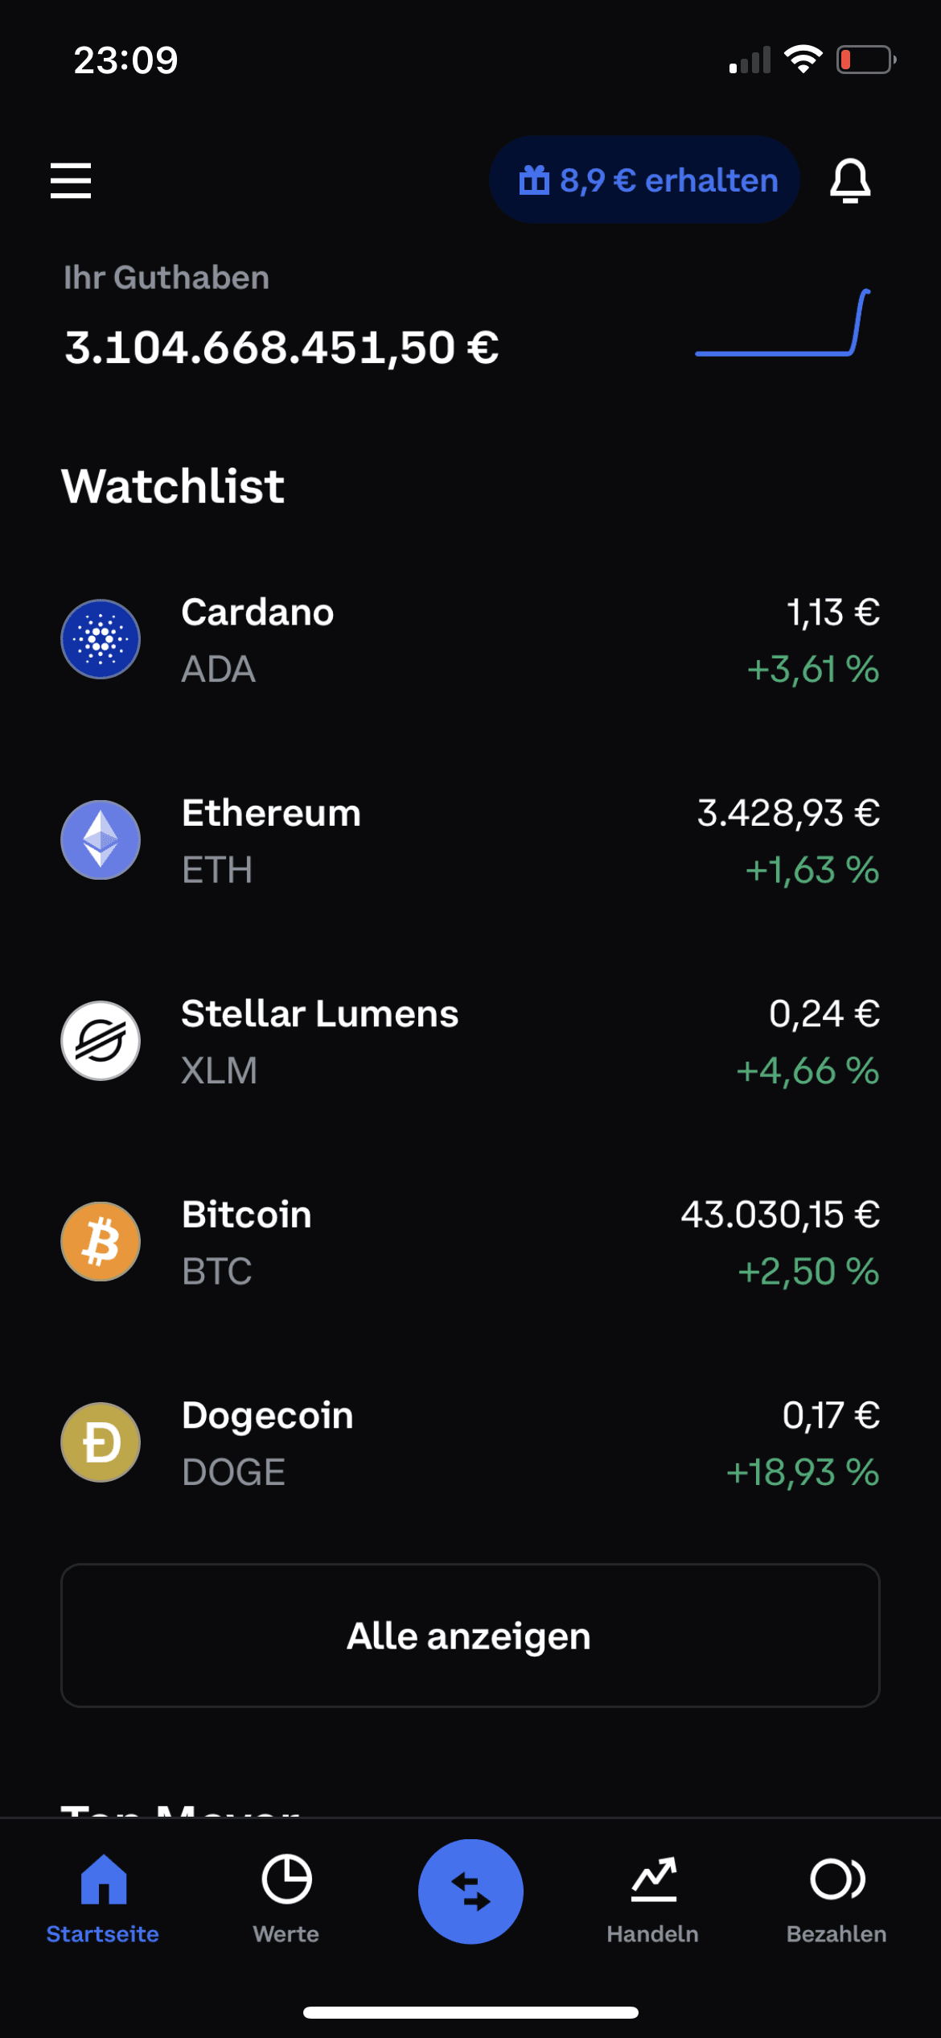Open Bitcoin price 43.030,15 €

coord(780,1215)
